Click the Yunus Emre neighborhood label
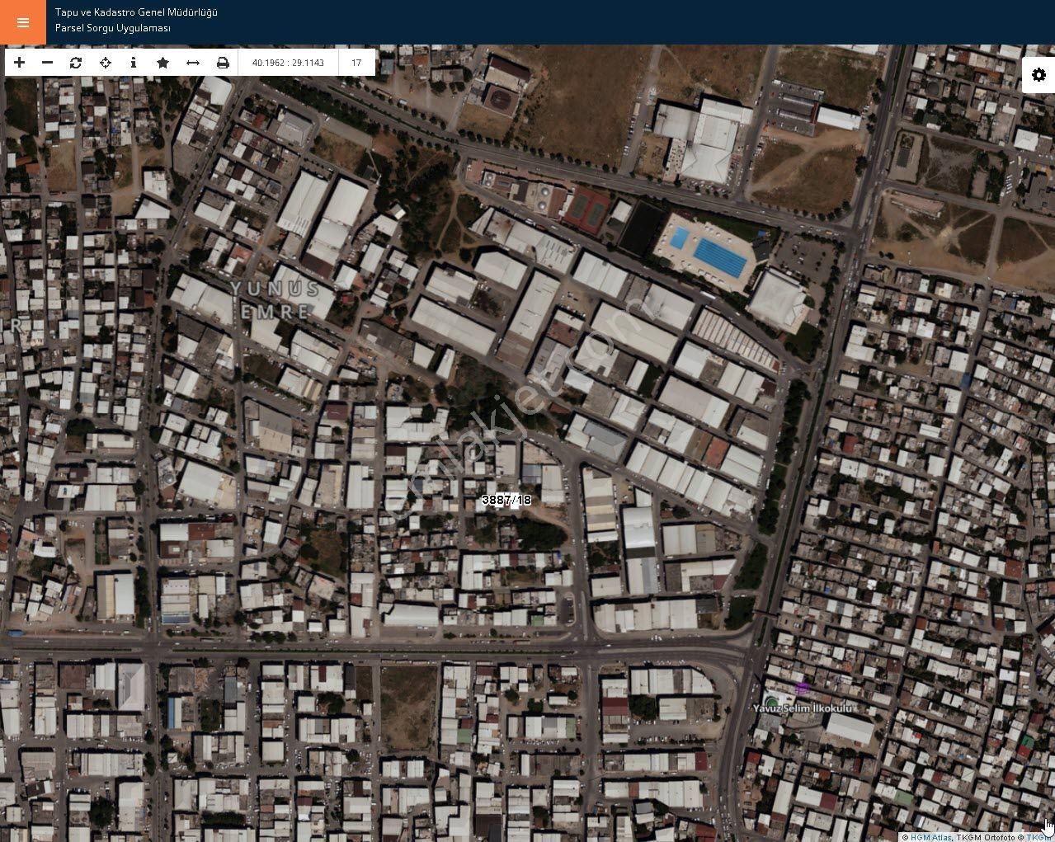 point(275,300)
